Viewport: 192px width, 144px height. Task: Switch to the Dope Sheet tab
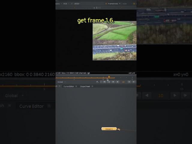[85, 86]
